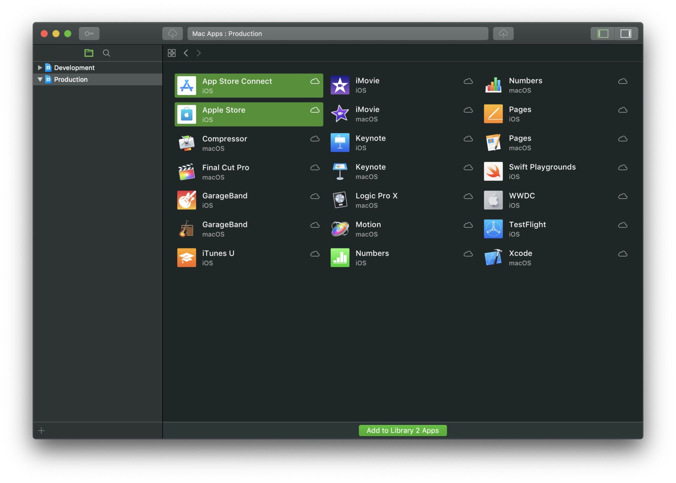Click the cloud download button in the toolbar
This screenshot has height=483, width=676.
pyautogui.click(x=173, y=33)
